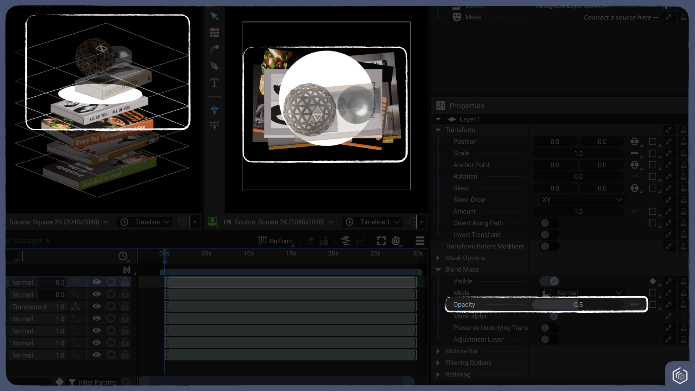
Task: Open Source Square 2K selector in left viewer
Action: pos(59,222)
